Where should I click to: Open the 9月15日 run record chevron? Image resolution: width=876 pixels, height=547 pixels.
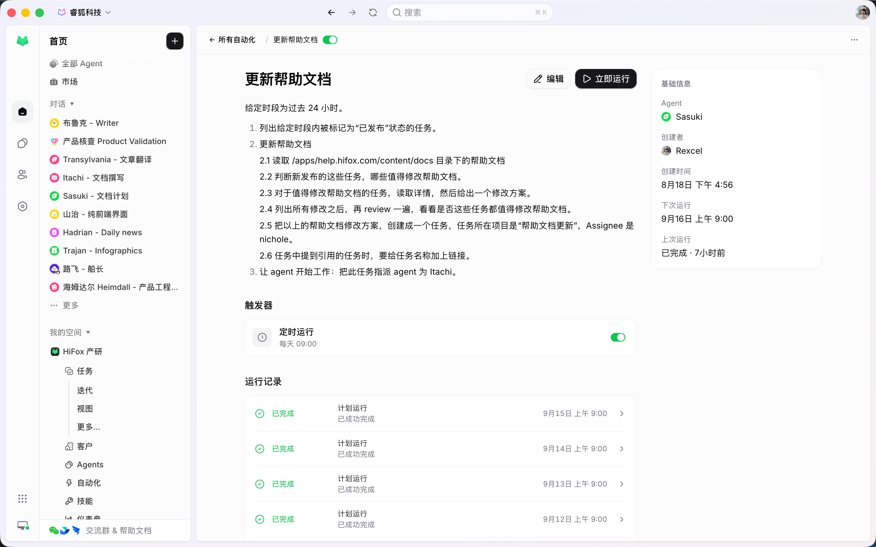(x=621, y=414)
